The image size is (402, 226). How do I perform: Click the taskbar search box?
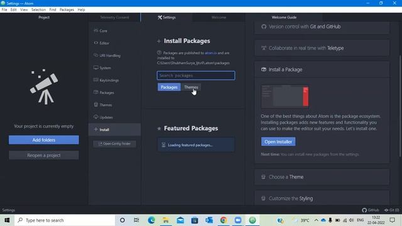coord(65,220)
